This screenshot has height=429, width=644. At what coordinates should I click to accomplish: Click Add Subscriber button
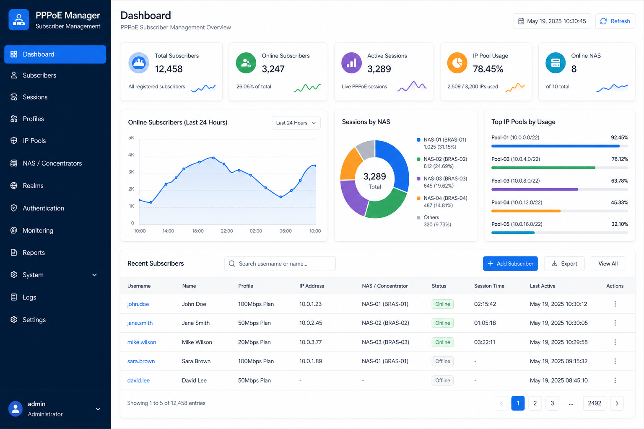510,264
